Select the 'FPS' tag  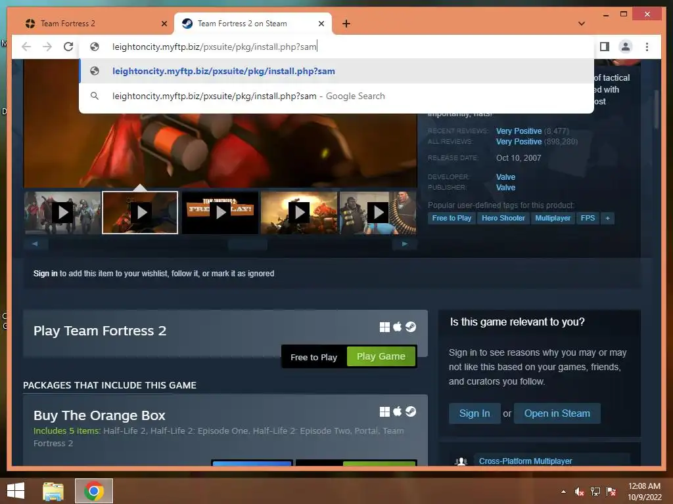(x=588, y=218)
